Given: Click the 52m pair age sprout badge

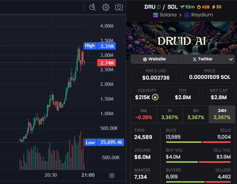Looking at the screenshot, I should (187, 7).
